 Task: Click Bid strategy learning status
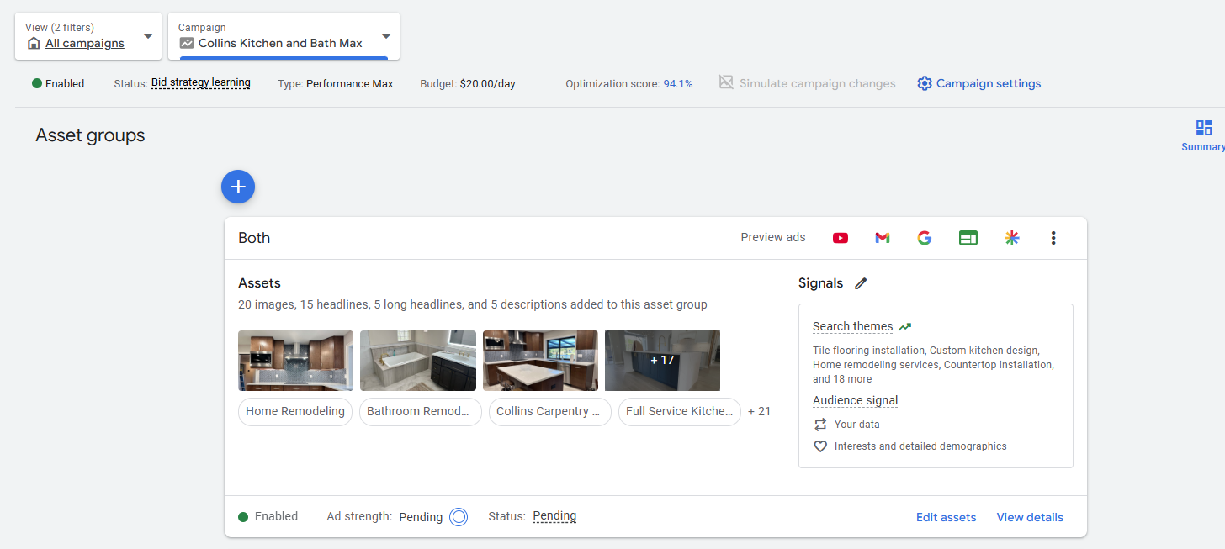point(200,83)
